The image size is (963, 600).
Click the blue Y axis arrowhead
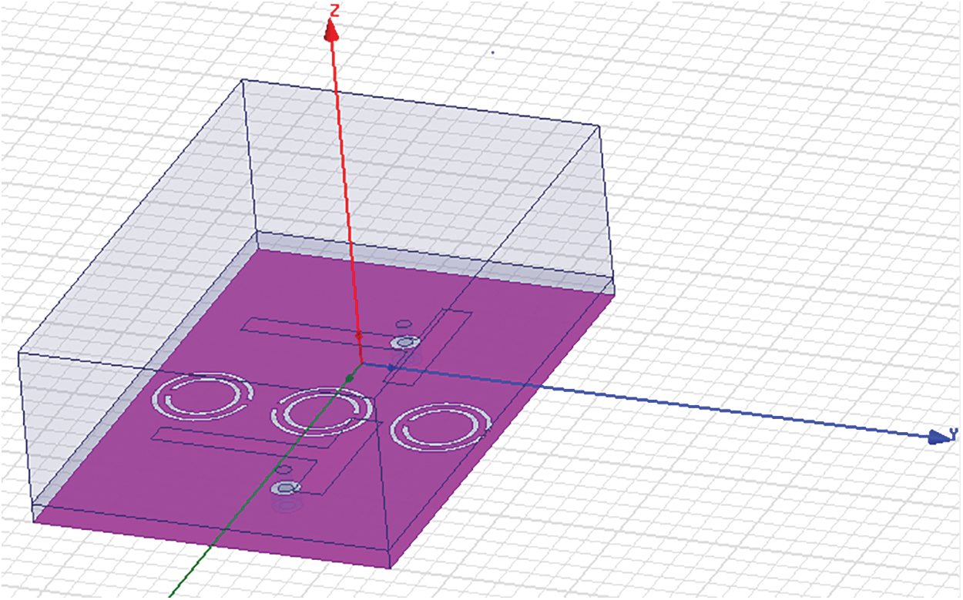pyautogui.click(x=940, y=437)
